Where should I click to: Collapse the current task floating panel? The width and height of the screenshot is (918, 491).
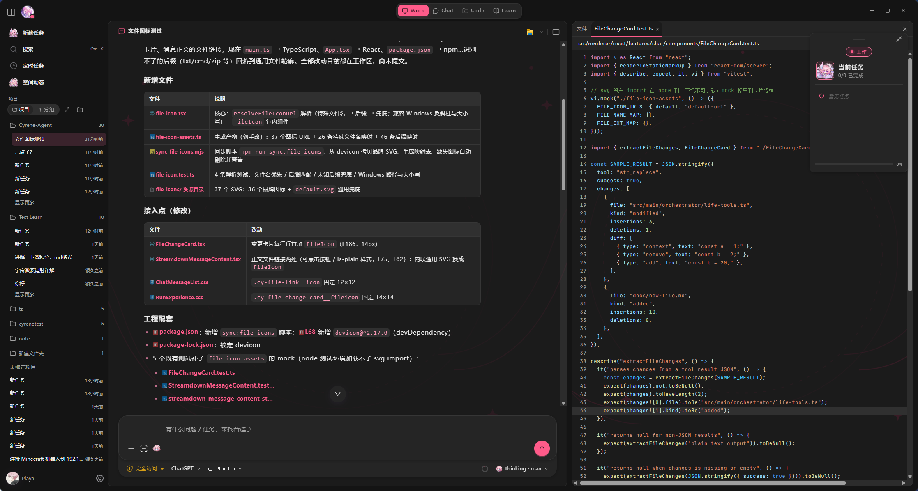point(899,39)
